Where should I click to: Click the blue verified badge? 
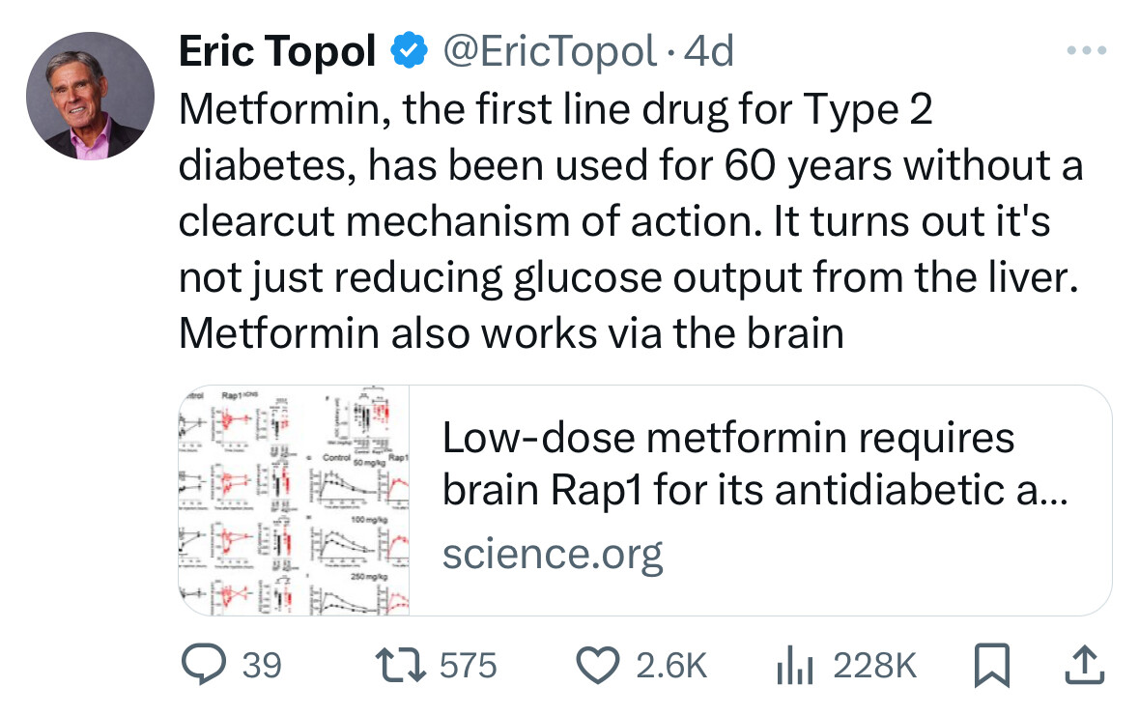point(409,50)
